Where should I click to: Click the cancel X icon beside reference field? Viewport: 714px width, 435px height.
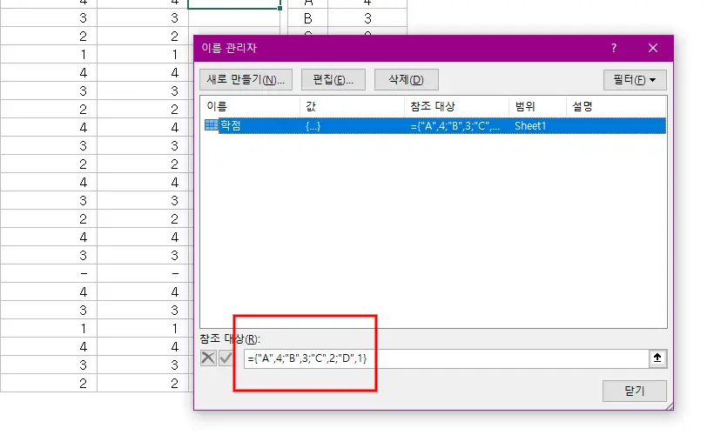click(x=208, y=358)
